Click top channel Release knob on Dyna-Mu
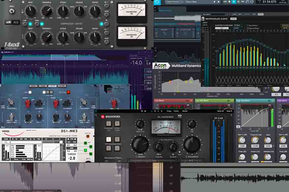This screenshot has height=192, width=289. click(x=79, y=11)
